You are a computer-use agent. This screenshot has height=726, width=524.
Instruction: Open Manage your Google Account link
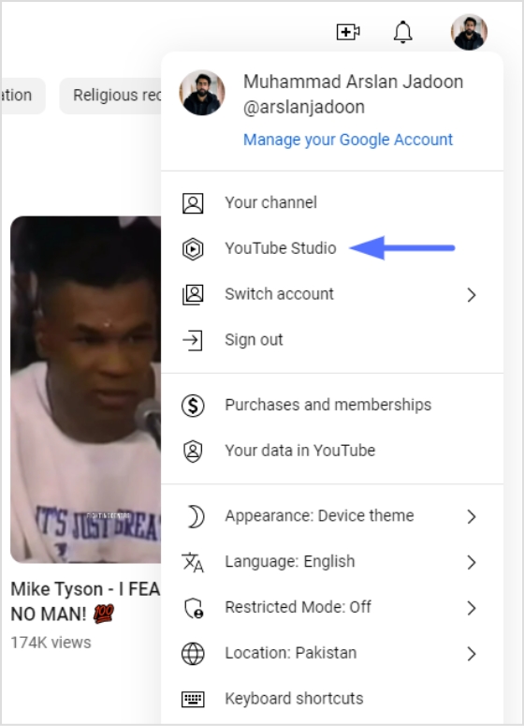pyautogui.click(x=348, y=140)
